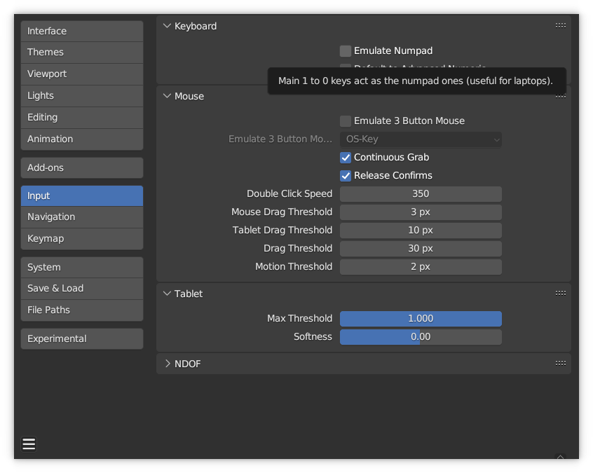Enable Emulate 3 Button Mouse
Image resolution: width=593 pixels, height=473 pixels.
[x=346, y=121]
